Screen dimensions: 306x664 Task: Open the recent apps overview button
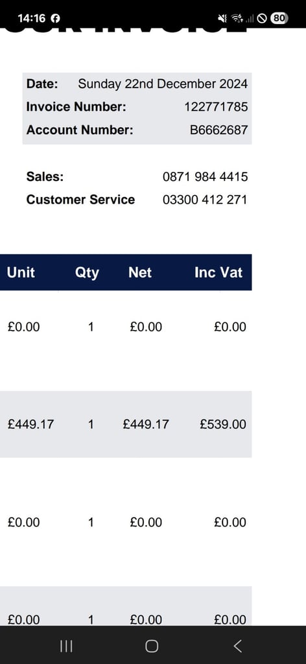(66, 646)
